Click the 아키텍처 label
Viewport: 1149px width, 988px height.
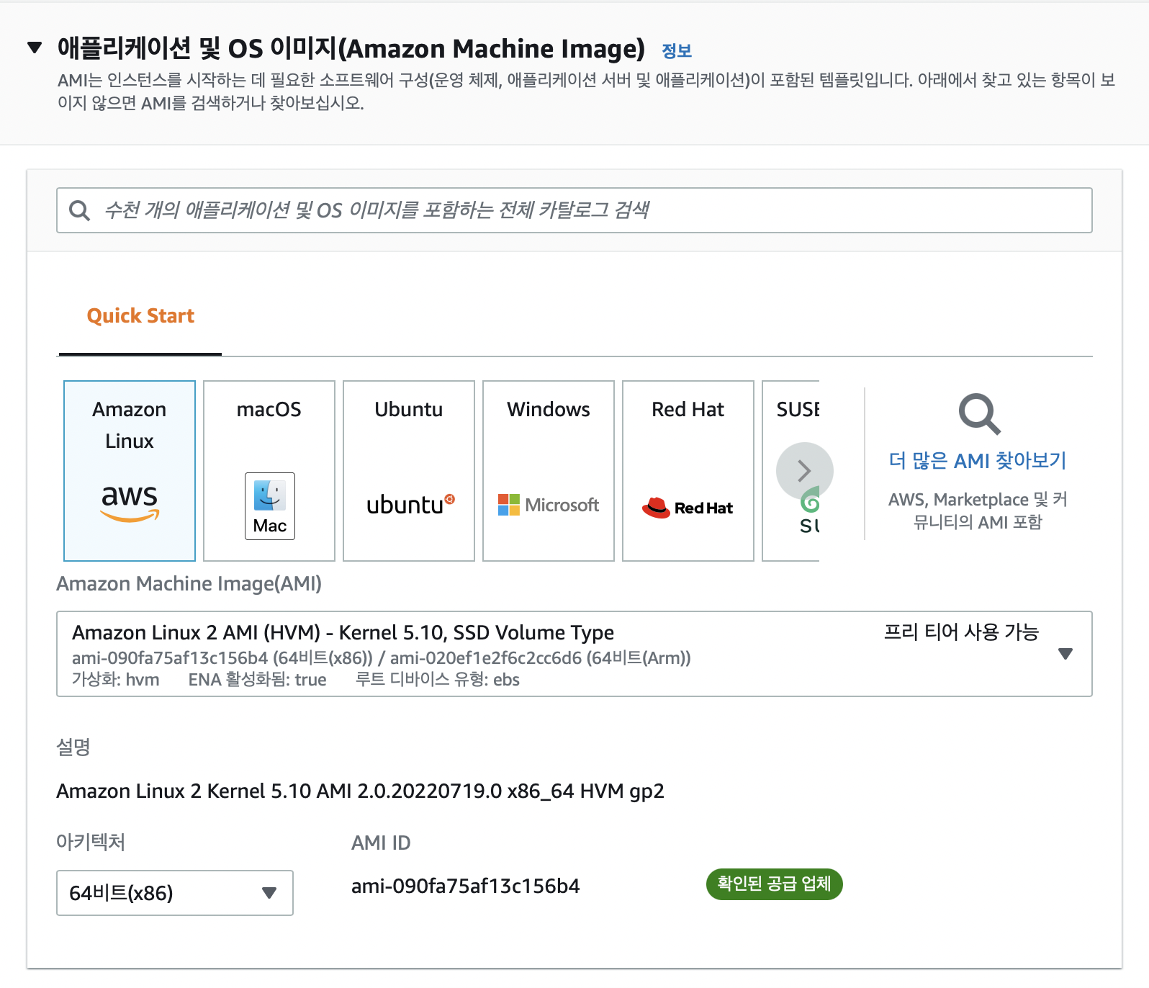pyautogui.click(x=91, y=842)
